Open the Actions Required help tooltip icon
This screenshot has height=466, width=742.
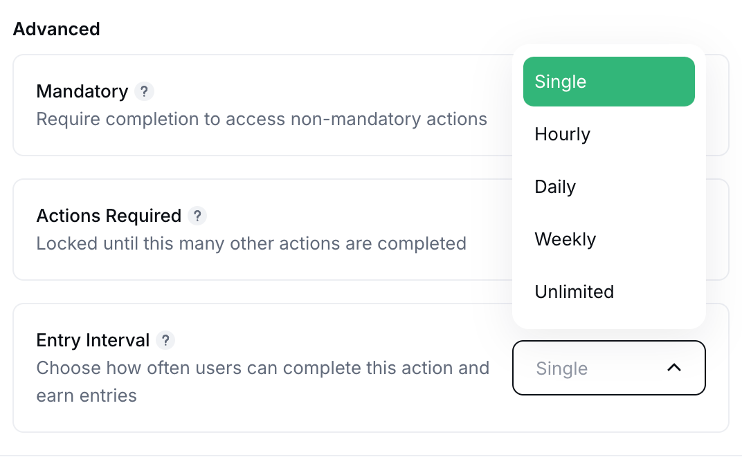(197, 216)
